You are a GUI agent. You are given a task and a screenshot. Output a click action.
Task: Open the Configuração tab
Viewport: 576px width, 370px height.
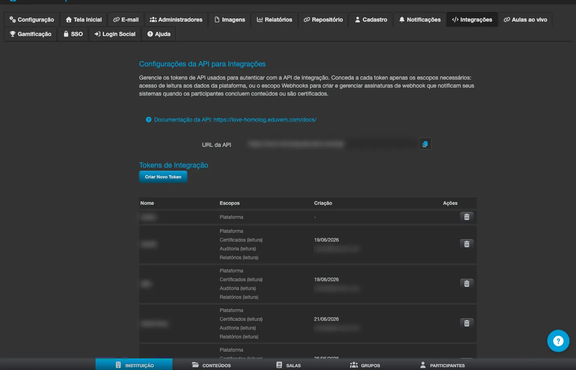32,20
